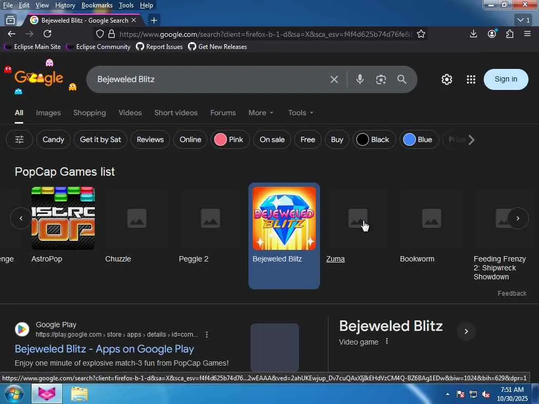
Task: Switch to the Short videos tab
Action: 176,113
